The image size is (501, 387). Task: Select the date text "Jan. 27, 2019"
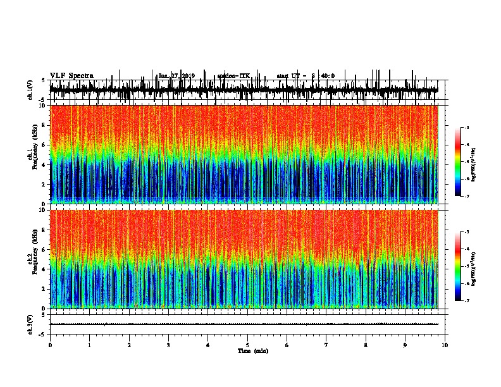click(x=176, y=76)
